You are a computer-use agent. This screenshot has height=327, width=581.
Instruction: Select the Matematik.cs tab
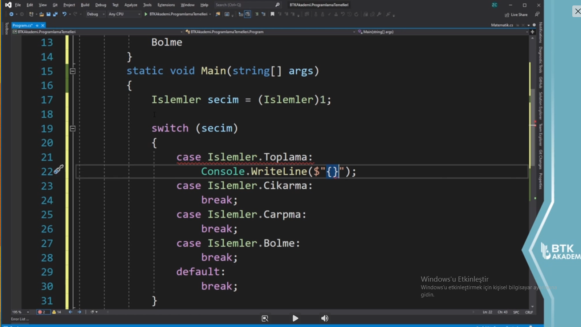(x=502, y=25)
